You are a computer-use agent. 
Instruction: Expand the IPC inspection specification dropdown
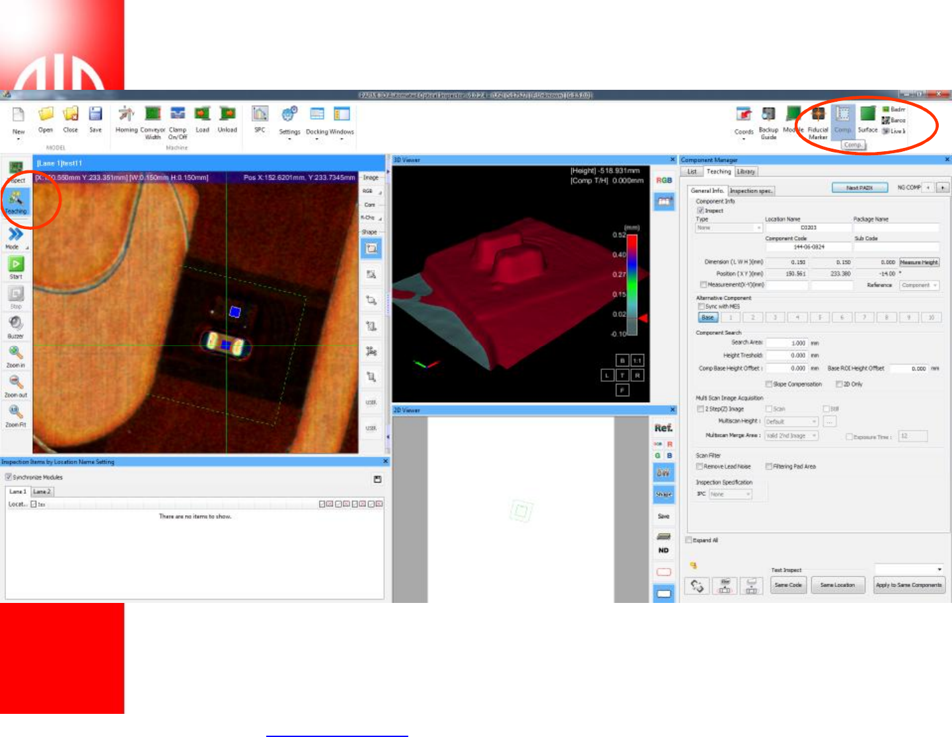731,494
